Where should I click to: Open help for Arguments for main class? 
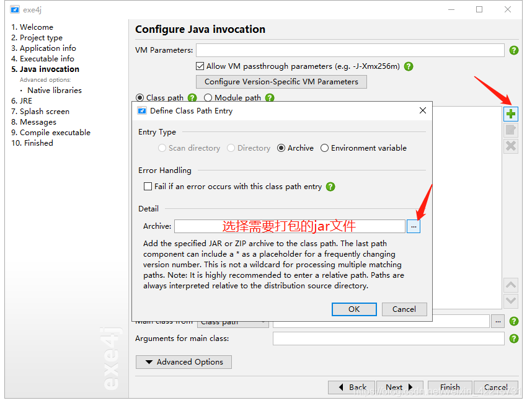point(513,339)
